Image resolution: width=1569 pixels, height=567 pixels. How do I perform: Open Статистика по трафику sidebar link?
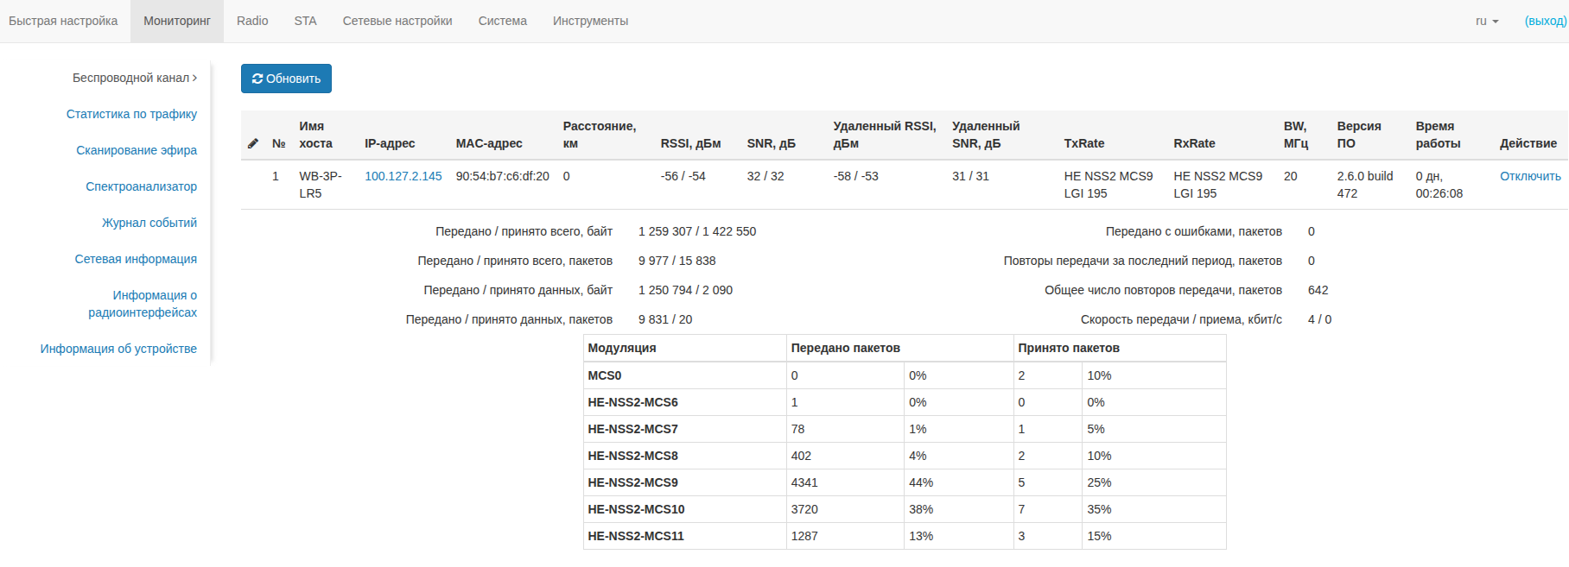click(x=131, y=114)
